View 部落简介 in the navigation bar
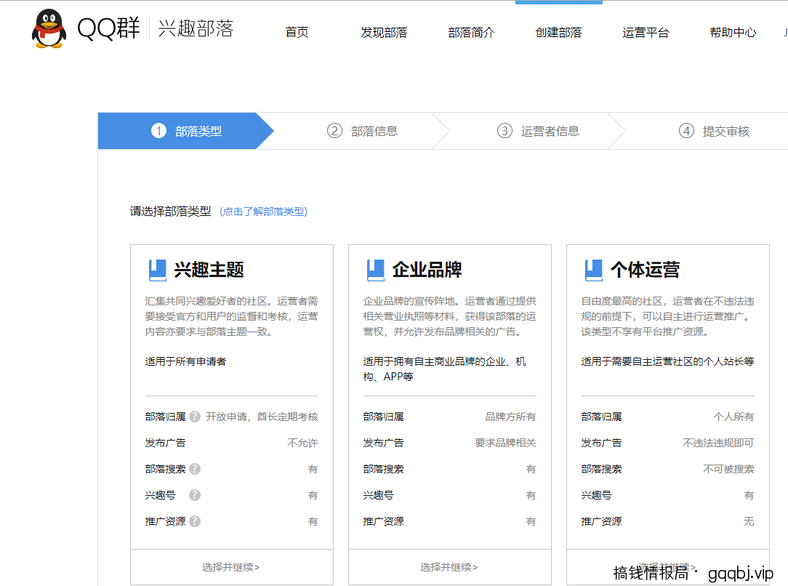 click(472, 32)
